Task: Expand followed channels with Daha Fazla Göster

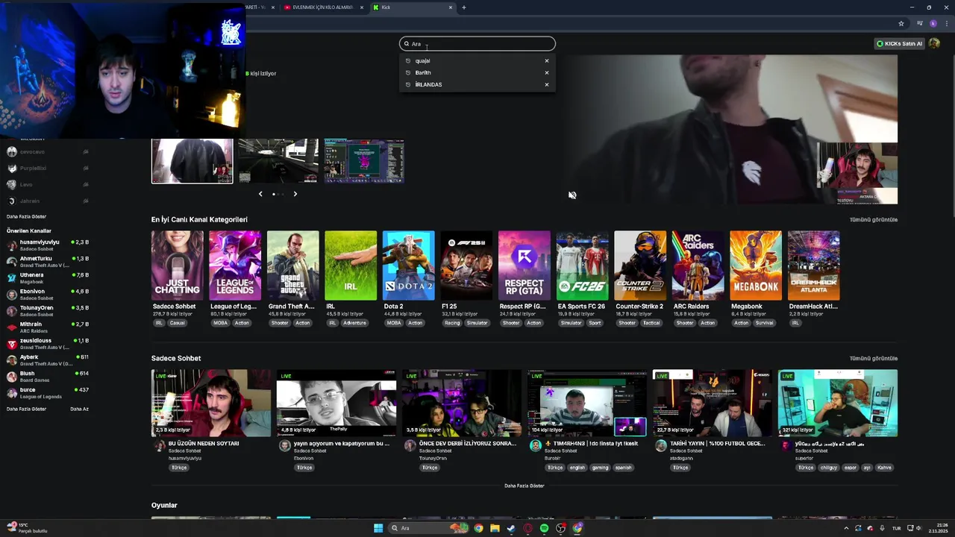Action: pos(26,217)
